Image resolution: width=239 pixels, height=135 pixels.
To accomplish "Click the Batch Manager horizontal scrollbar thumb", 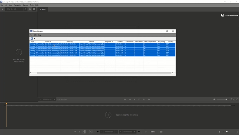I will pyautogui.click(x=104, y=73).
